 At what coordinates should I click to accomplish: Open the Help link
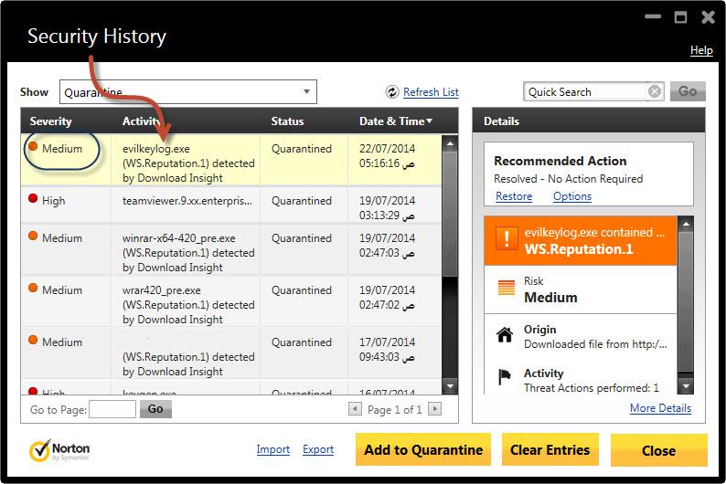pyautogui.click(x=701, y=50)
